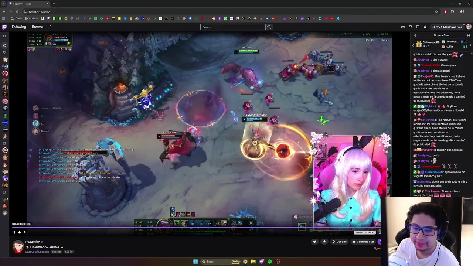Open nezumivy live channel avatar
Viewport: 473px width, 266px height.
coord(18,246)
